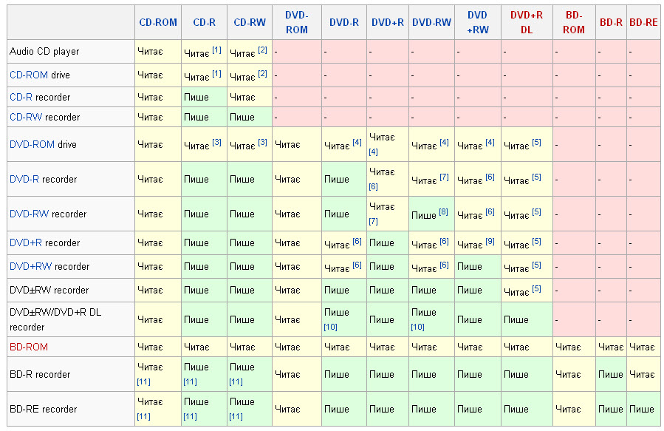Open footnote [2] in the Audio CD player row
The image size is (664, 431).
262,50
